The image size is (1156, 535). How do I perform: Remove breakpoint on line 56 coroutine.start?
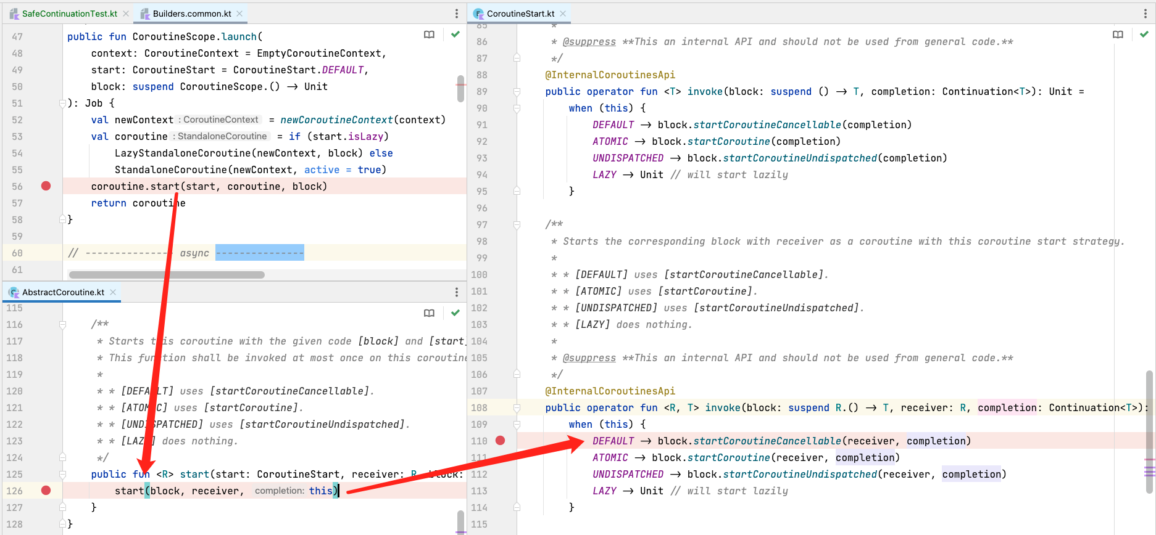click(46, 186)
